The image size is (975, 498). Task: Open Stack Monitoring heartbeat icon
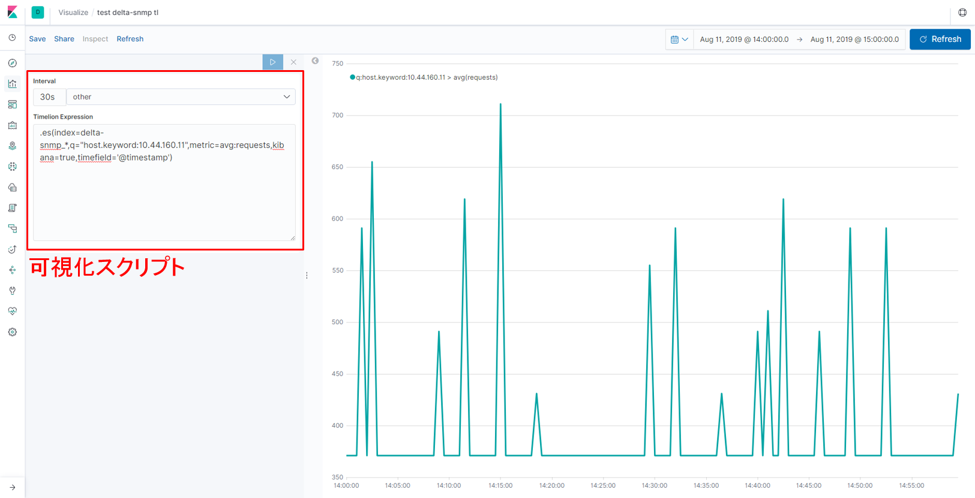(x=13, y=311)
